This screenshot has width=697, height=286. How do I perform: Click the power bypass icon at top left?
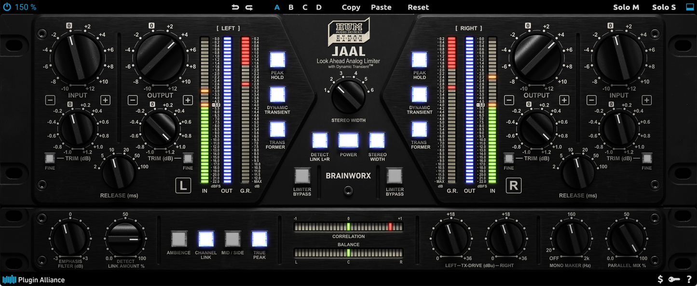7,7
